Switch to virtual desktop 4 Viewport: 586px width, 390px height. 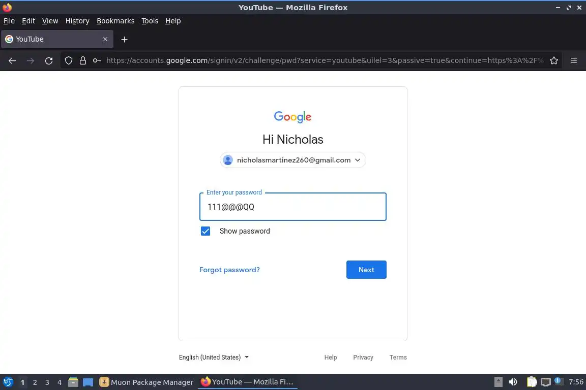[60, 382]
